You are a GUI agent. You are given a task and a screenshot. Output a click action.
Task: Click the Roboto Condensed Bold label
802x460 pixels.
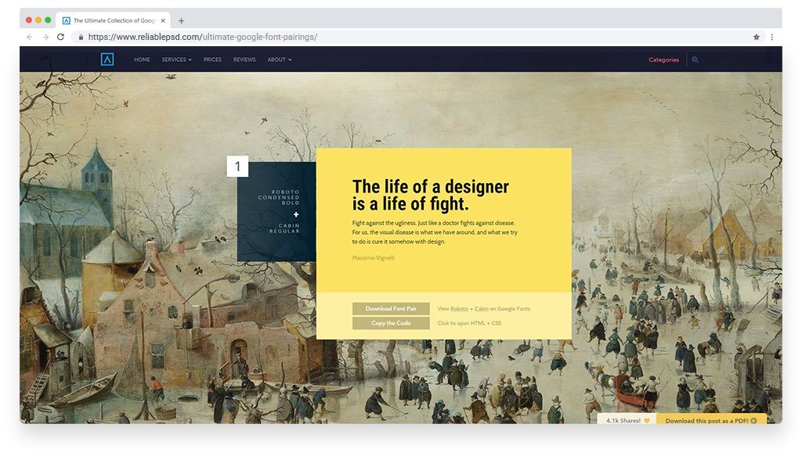coord(280,197)
